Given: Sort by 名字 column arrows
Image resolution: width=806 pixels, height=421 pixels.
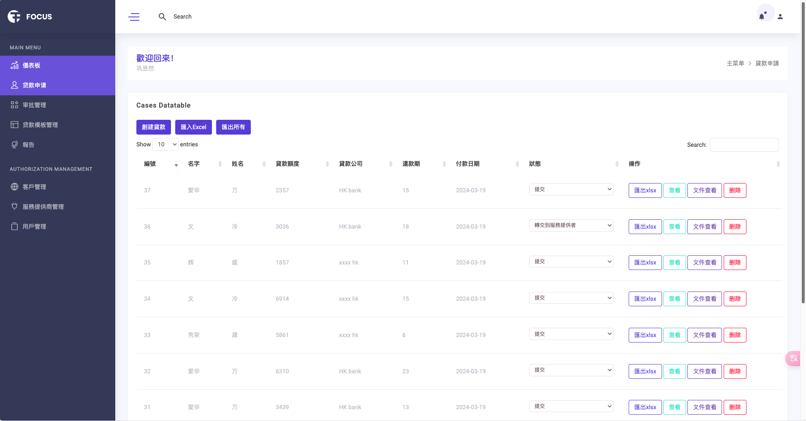Looking at the screenshot, I should [220, 164].
